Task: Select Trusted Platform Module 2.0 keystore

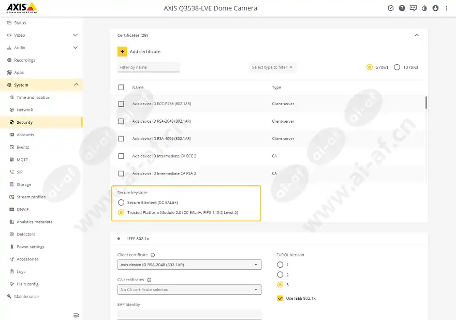Action: (121, 212)
